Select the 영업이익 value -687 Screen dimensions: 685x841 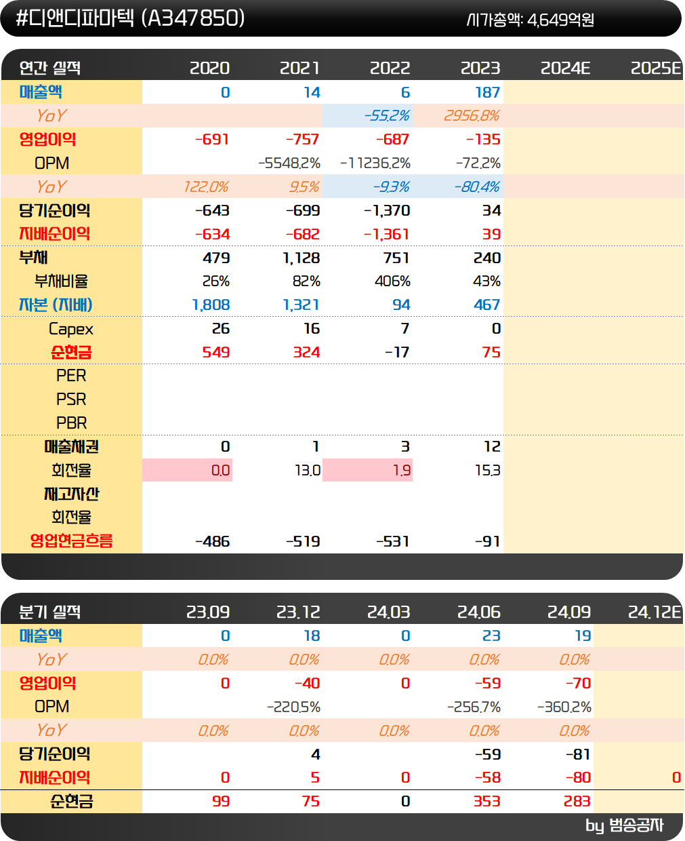point(392,140)
